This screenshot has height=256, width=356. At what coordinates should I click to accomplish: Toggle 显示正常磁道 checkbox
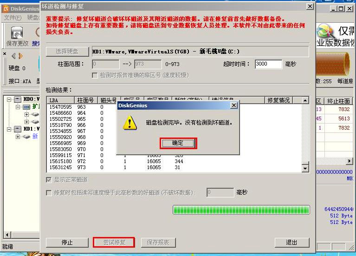click(49, 180)
